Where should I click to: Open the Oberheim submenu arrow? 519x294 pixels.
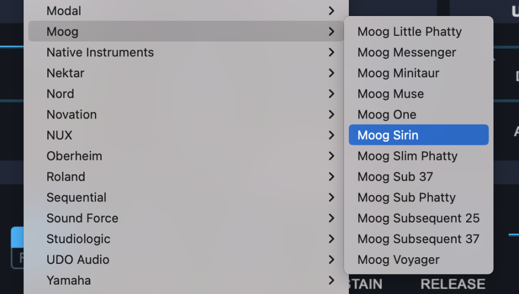tap(331, 156)
